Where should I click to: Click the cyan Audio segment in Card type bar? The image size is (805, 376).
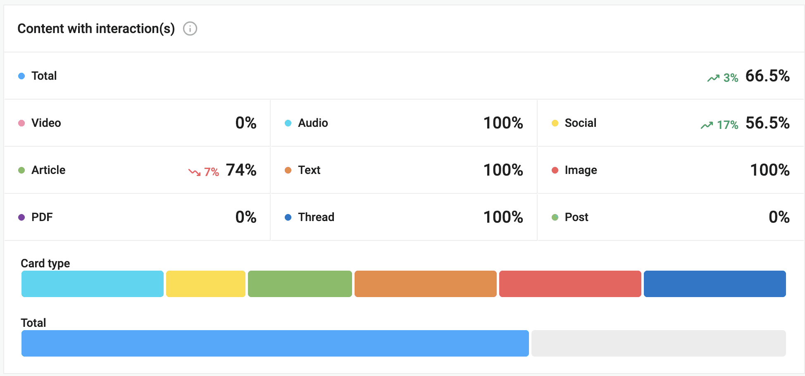(93, 284)
